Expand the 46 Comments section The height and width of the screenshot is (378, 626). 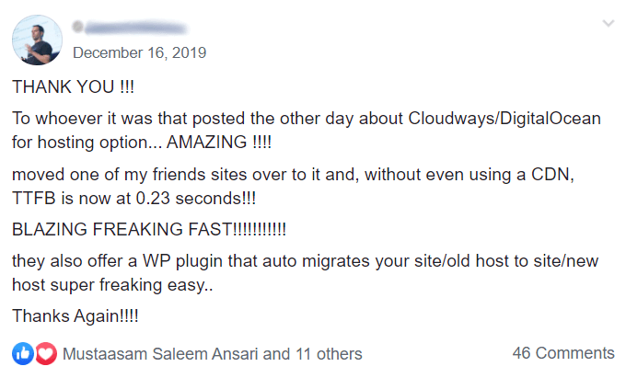click(x=562, y=353)
